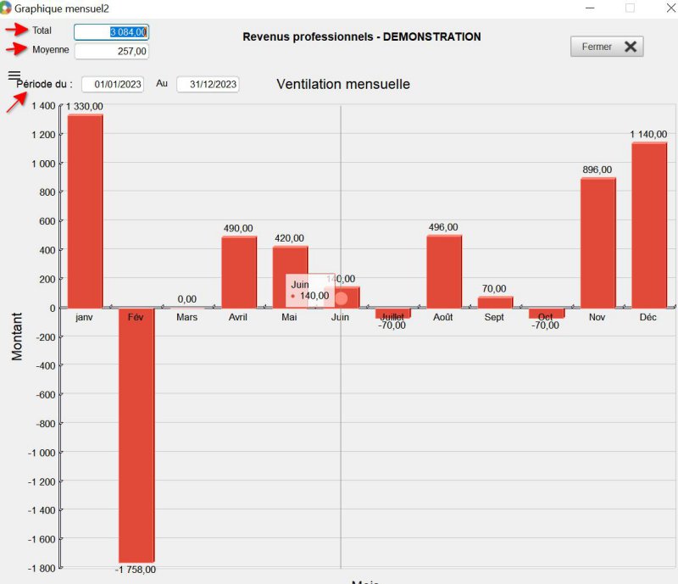Click the Graphique mensuel2 title bar app icon
The image size is (678, 584).
click(7, 8)
